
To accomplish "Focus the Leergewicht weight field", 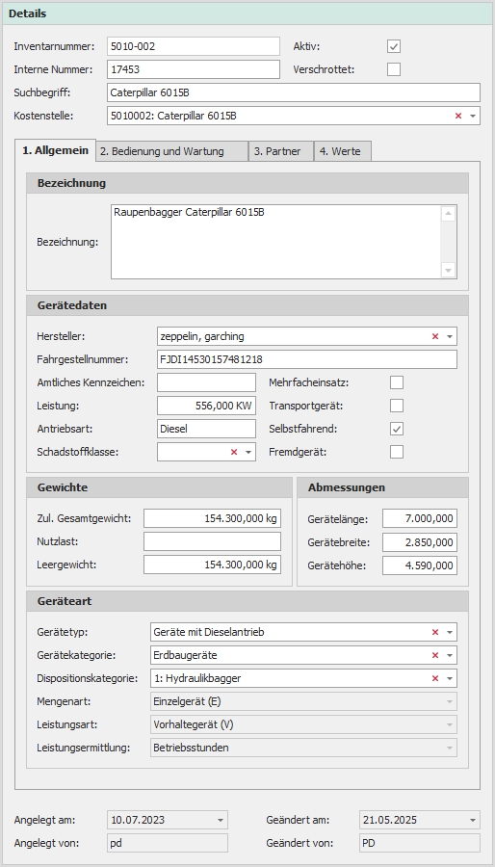I will (212, 565).
